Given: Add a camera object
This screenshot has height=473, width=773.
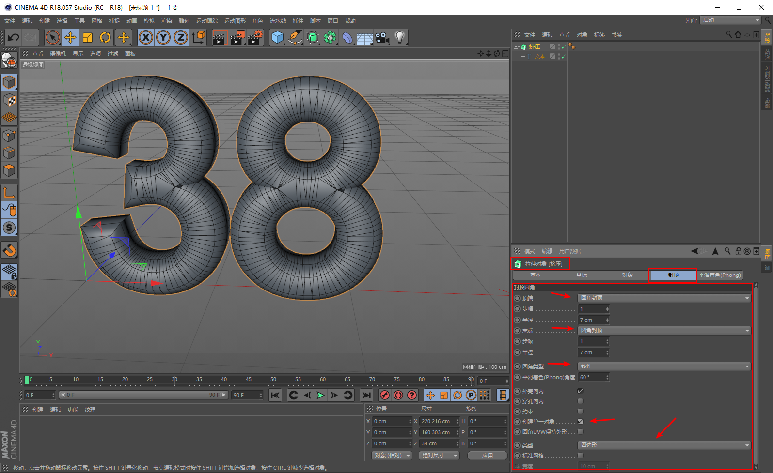Looking at the screenshot, I should tap(382, 37).
